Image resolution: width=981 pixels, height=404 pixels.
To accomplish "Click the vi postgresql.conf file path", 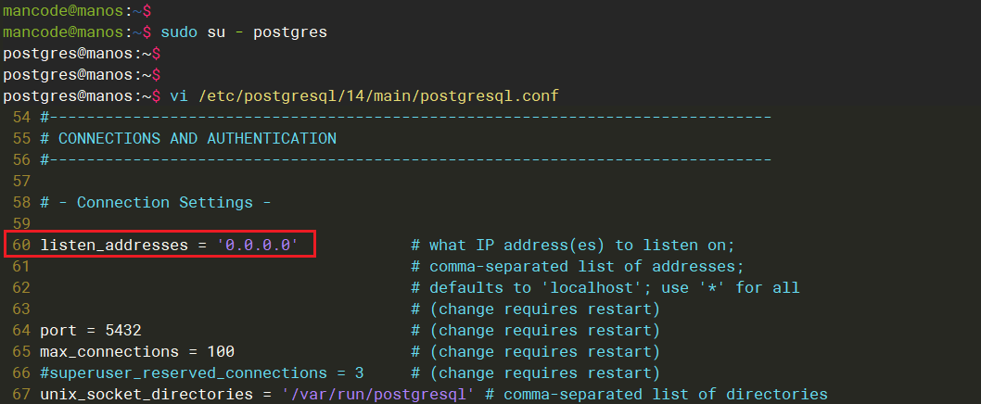I will 364,96.
